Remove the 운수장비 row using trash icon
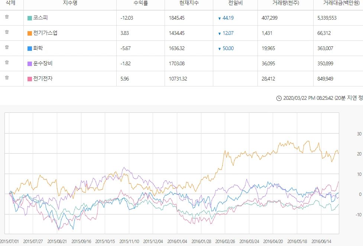Image resolution: width=363 pixels, height=246 pixels. (7, 62)
